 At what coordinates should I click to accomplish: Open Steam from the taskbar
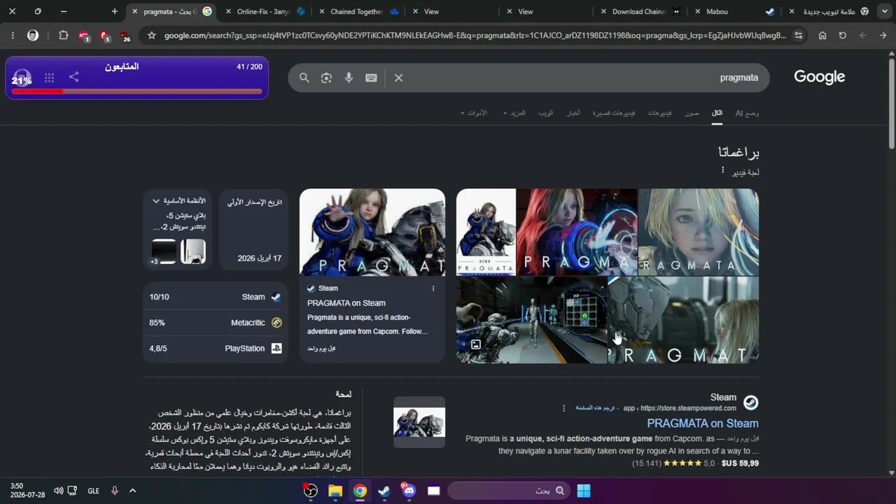(384, 491)
